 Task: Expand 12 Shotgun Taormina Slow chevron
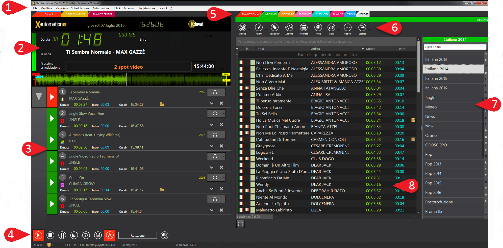point(212,210)
